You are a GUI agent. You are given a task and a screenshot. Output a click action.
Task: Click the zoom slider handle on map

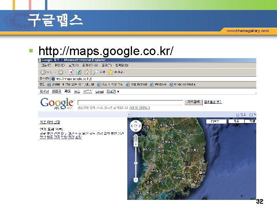click(136, 163)
